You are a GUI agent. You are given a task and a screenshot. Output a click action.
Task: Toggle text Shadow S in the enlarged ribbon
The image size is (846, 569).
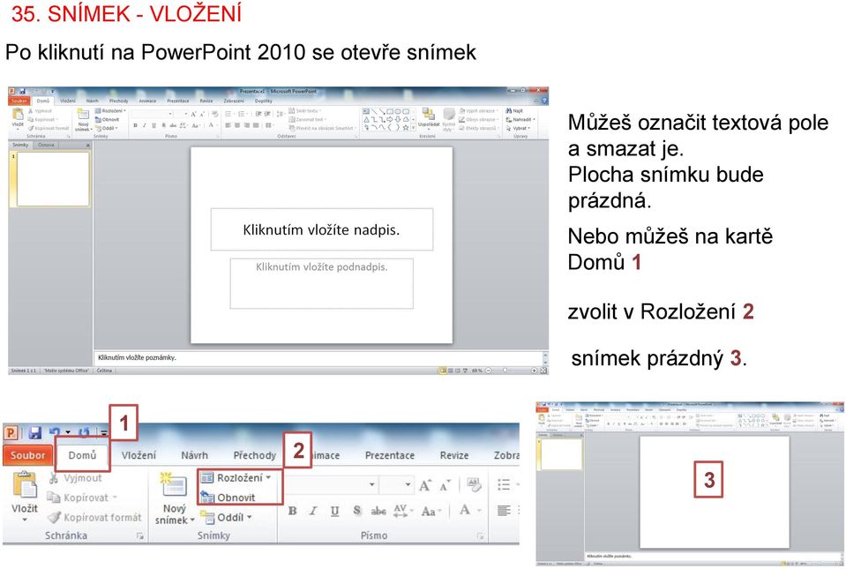click(356, 510)
